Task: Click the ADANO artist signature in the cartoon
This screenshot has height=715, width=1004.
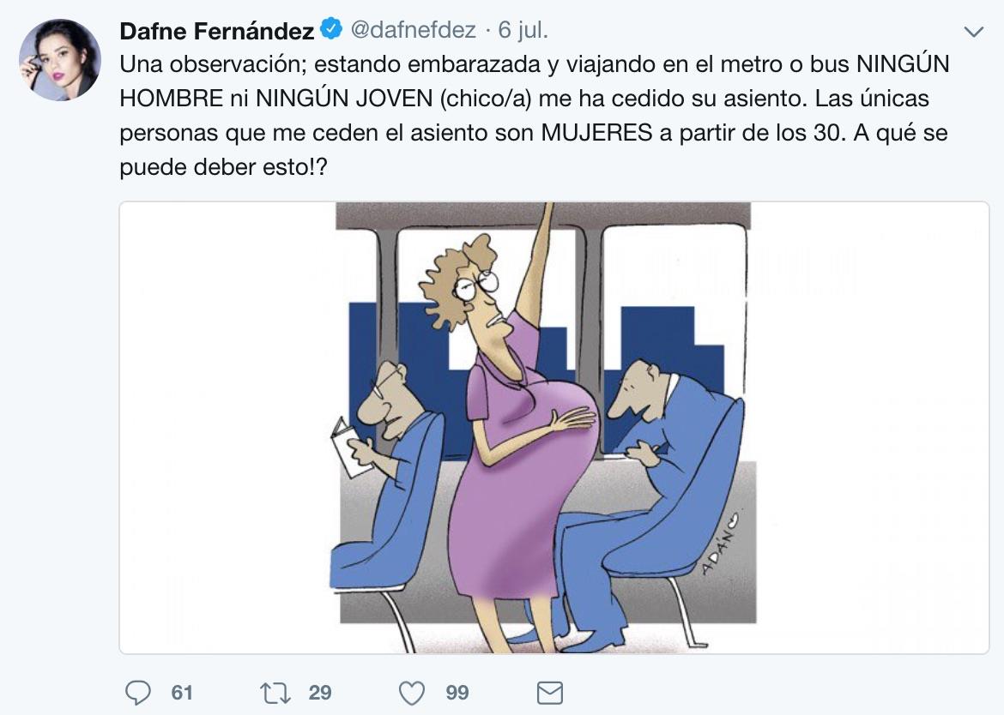Action: coord(719,547)
